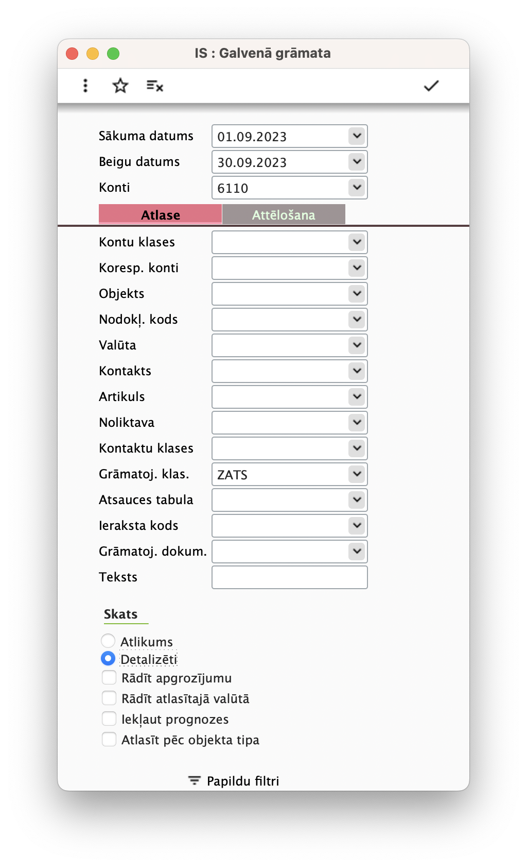The height and width of the screenshot is (867, 527).
Task: Click into the Teksts input field
Action: (x=290, y=577)
